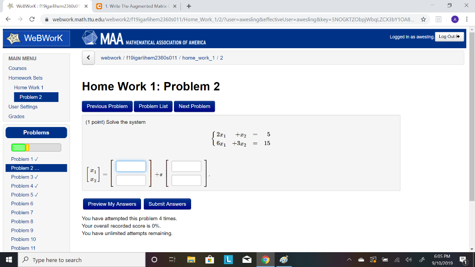Click the first matrix answer input box

point(130,166)
